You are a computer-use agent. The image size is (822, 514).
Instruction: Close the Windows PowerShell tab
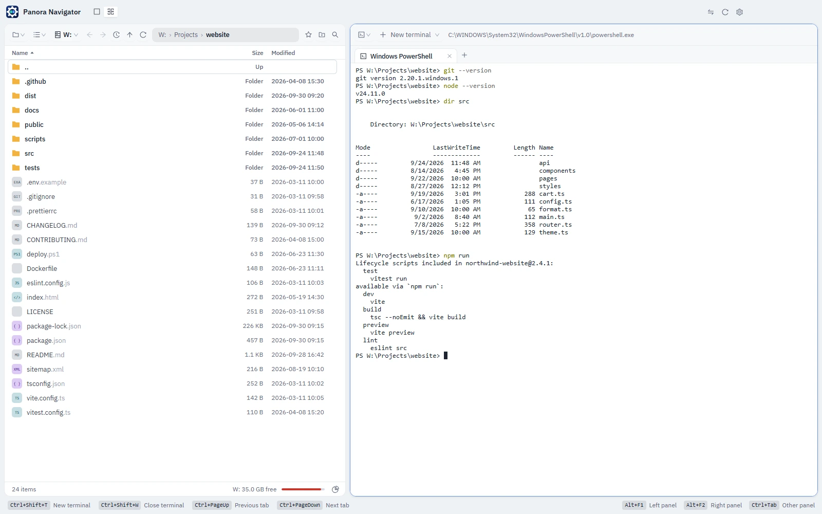point(450,56)
